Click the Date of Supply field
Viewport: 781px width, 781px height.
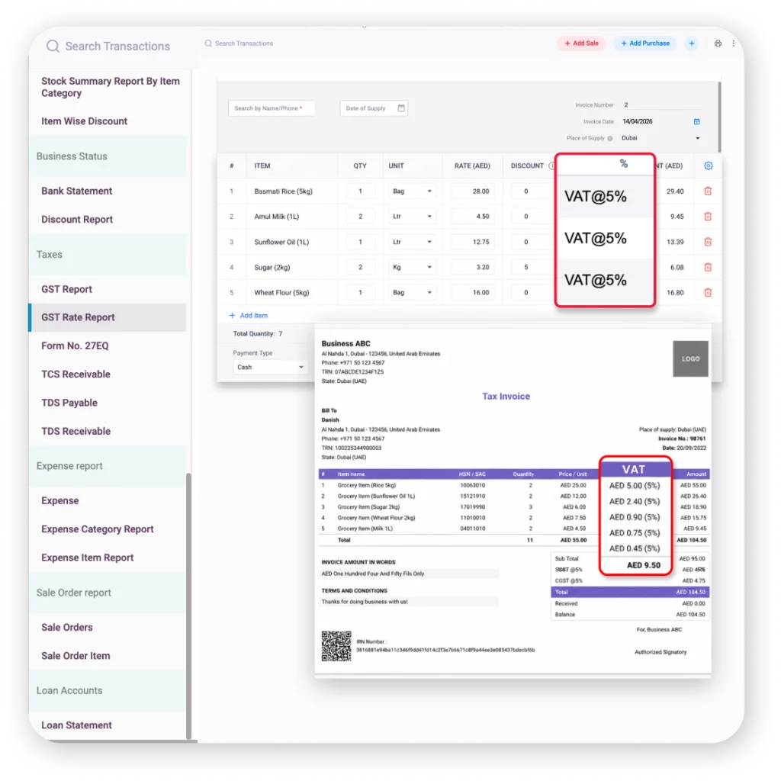tap(374, 108)
